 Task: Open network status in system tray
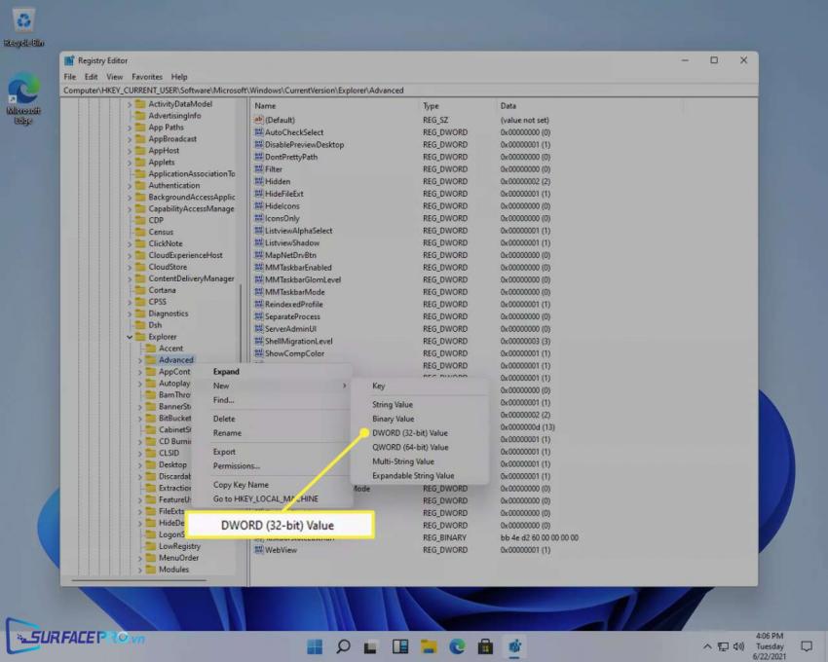point(724,646)
